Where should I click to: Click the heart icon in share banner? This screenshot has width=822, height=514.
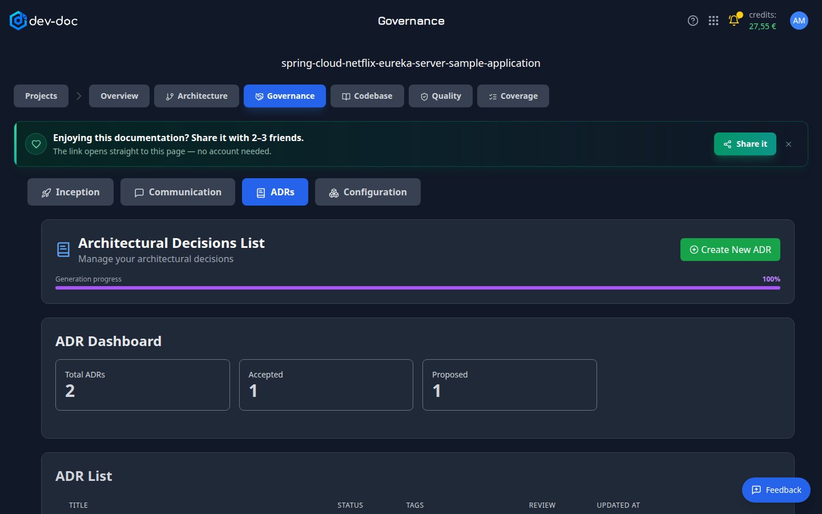pos(36,144)
